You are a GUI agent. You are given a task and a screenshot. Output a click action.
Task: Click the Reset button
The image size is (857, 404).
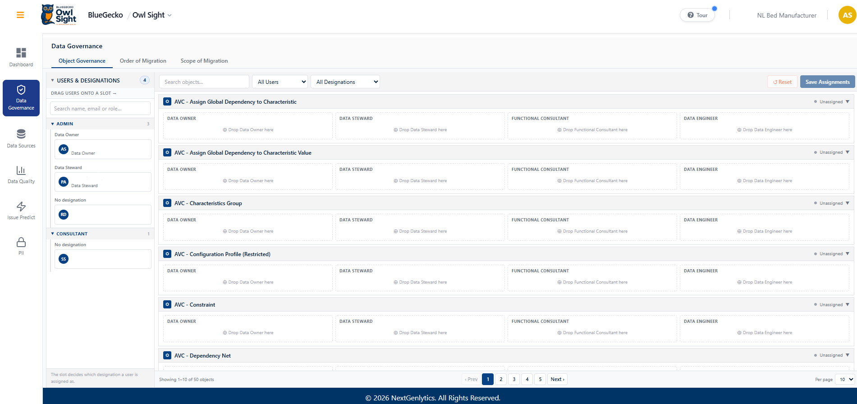coord(782,82)
